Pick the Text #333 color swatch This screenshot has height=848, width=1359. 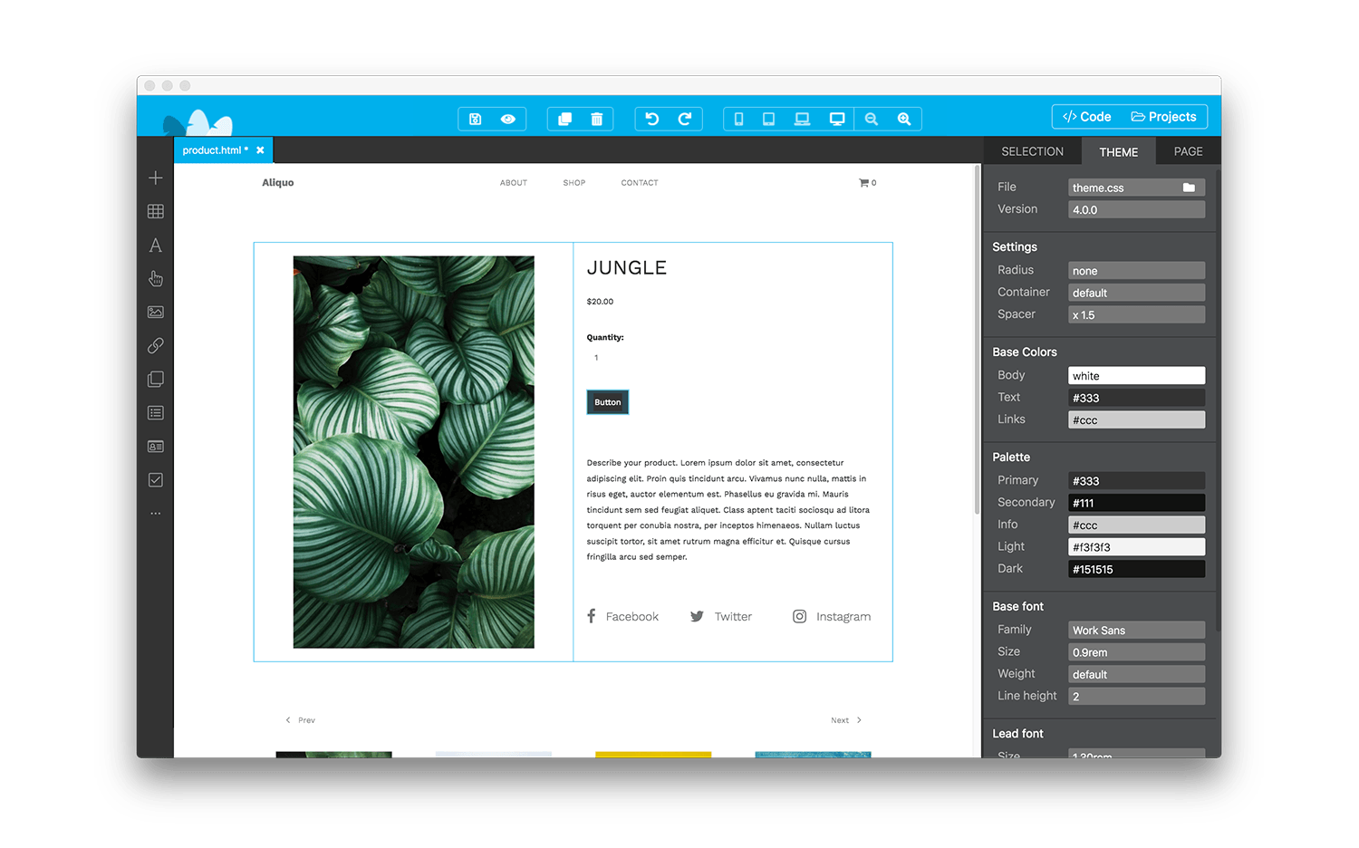click(x=1136, y=398)
